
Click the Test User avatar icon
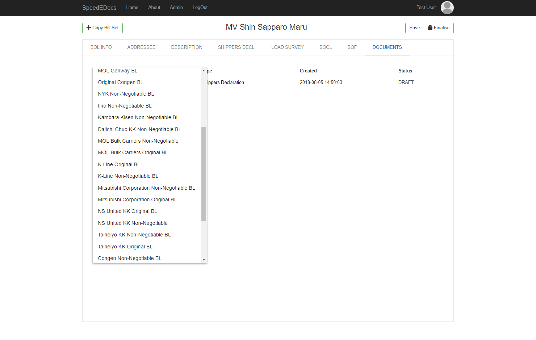[447, 8]
